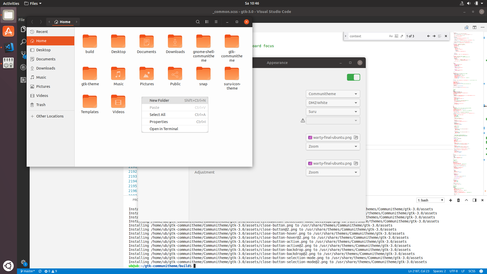Toggle whole word matching in Find
The image size is (487, 274).
coord(396,36)
